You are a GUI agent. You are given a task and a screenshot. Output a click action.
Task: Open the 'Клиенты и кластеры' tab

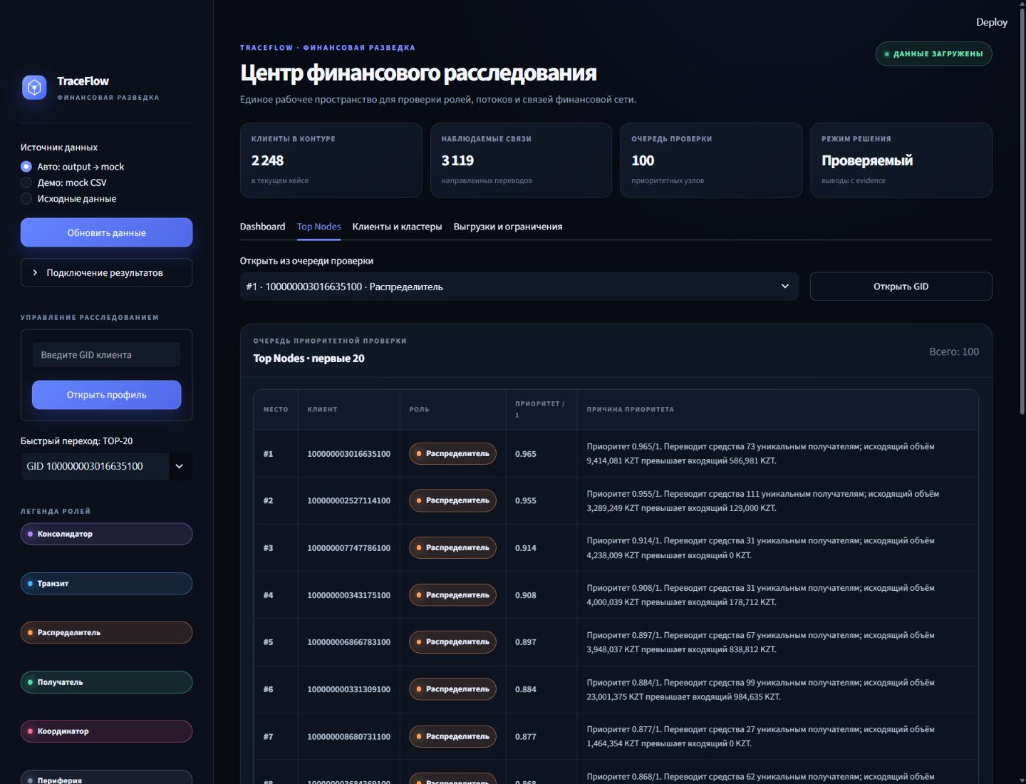coord(397,227)
